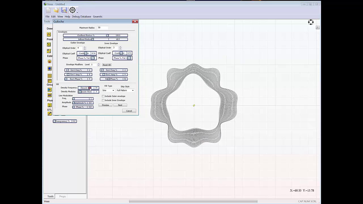Click the Cancel button in Guiloche dialog
The width and height of the screenshot is (363, 204).
click(129, 111)
